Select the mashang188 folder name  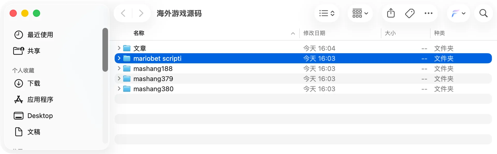pos(153,68)
